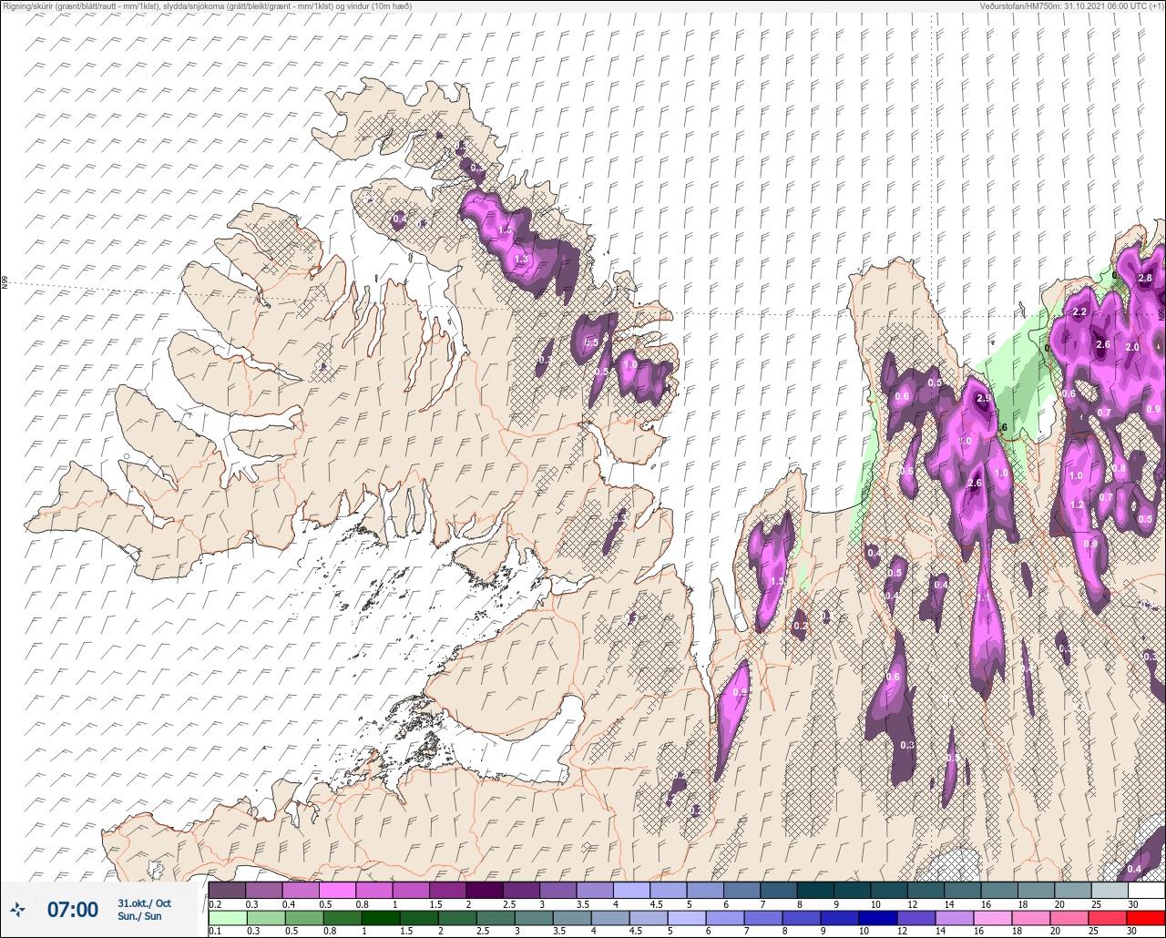Image resolution: width=1166 pixels, height=938 pixels.
Task: Click the 'Sun./ Sun' weekday text
Action: click(139, 916)
